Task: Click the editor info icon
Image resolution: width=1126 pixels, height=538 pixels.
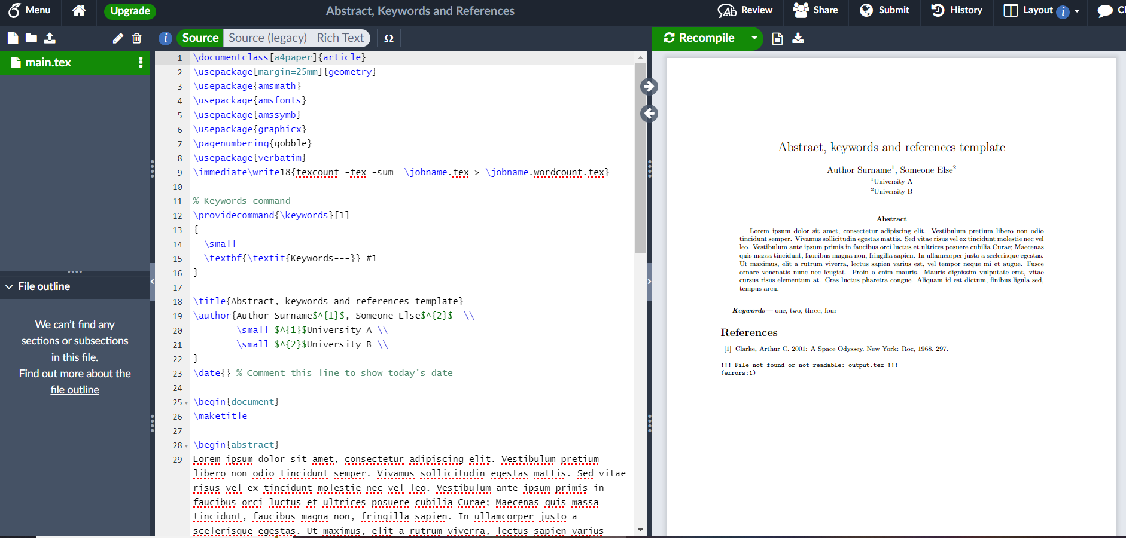Action: tap(166, 38)
